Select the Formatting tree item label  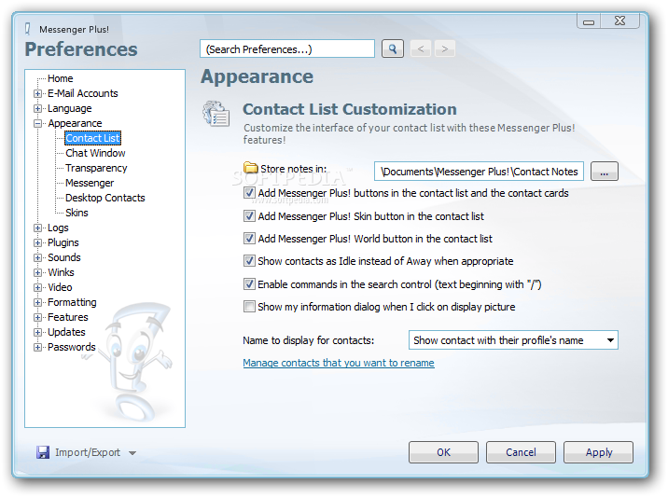coord(72,302)
